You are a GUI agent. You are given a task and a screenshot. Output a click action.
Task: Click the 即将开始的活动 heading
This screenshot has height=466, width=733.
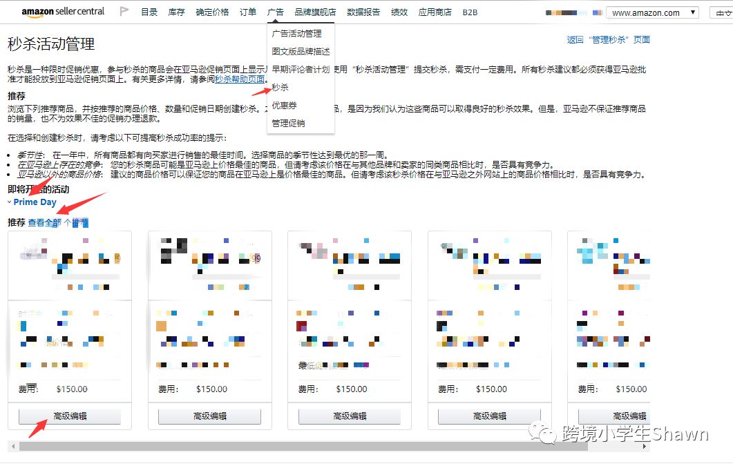[x=38, y=189]
